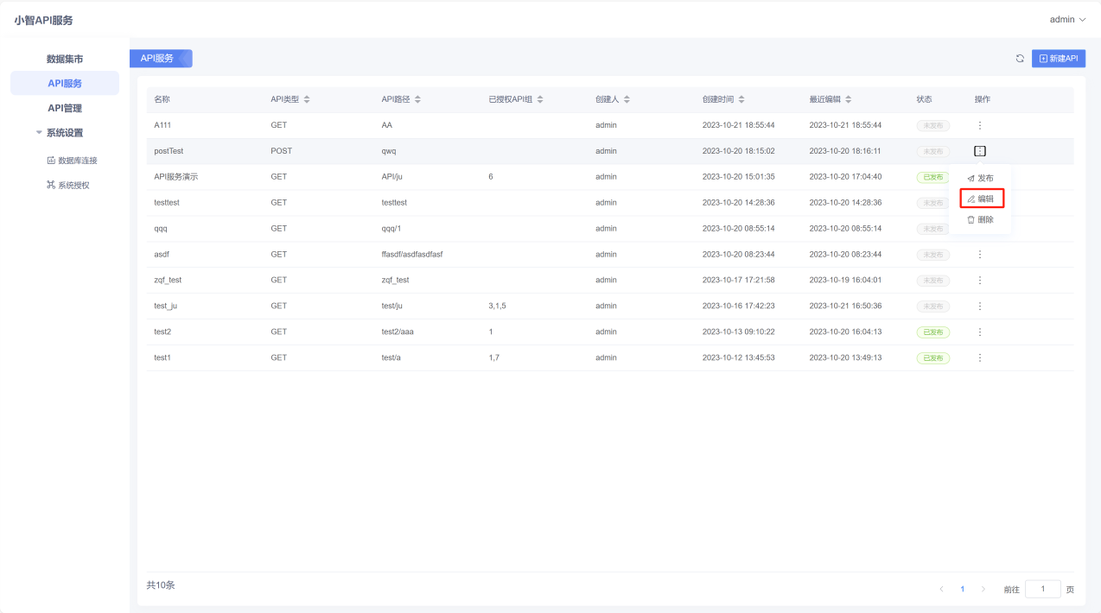This screenshot has width=1101, height=613.
Task: Click the POST type cell
Action: (282, 151)
